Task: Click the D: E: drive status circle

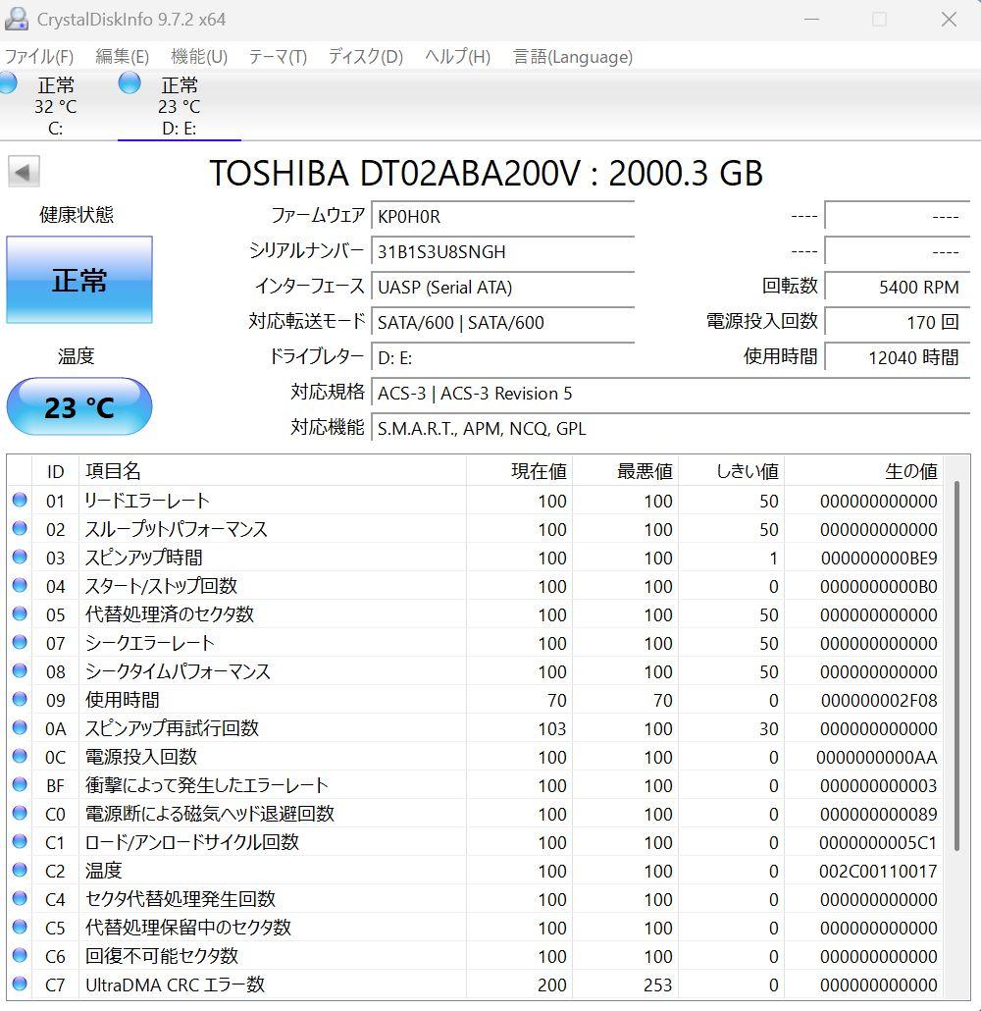Action: click(x=129, y=85)
